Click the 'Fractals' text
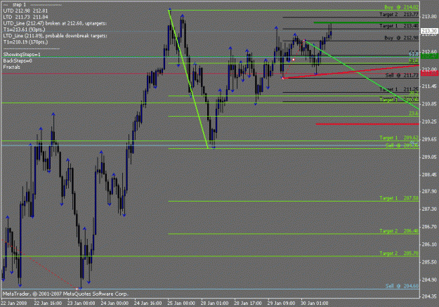The height and width of the screenshot is (307, 439). pos(11,67)
